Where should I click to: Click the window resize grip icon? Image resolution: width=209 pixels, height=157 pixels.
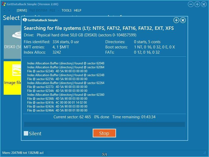coord(204,153)
